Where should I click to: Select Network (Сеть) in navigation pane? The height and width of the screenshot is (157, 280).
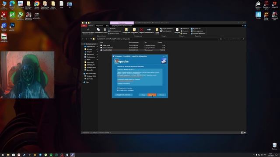87,82
